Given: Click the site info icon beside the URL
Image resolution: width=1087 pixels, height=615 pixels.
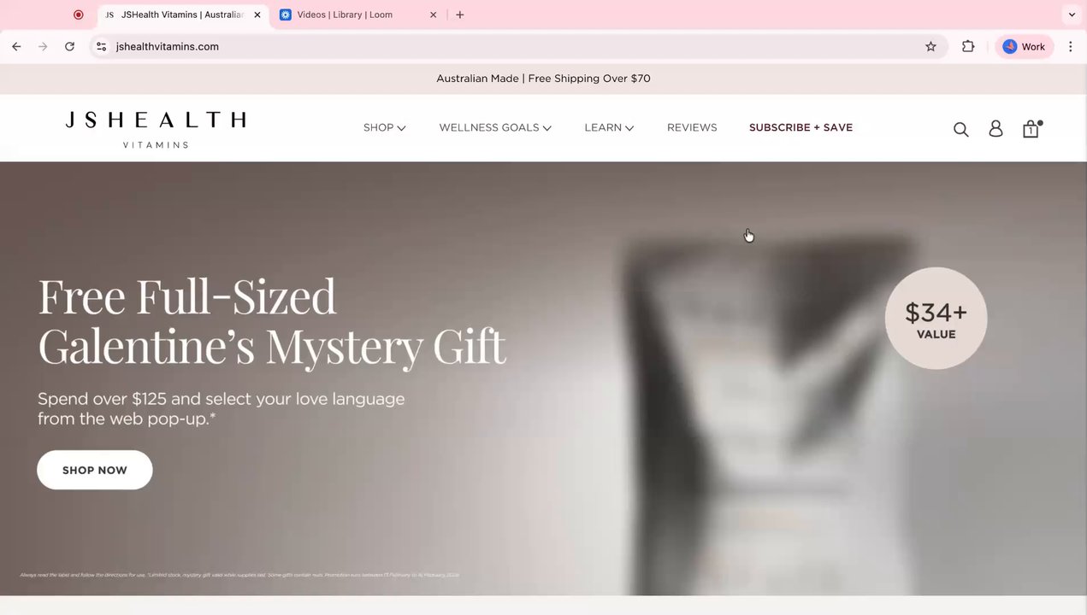Looking at the screenshot, I should click(x=102, y=47).
